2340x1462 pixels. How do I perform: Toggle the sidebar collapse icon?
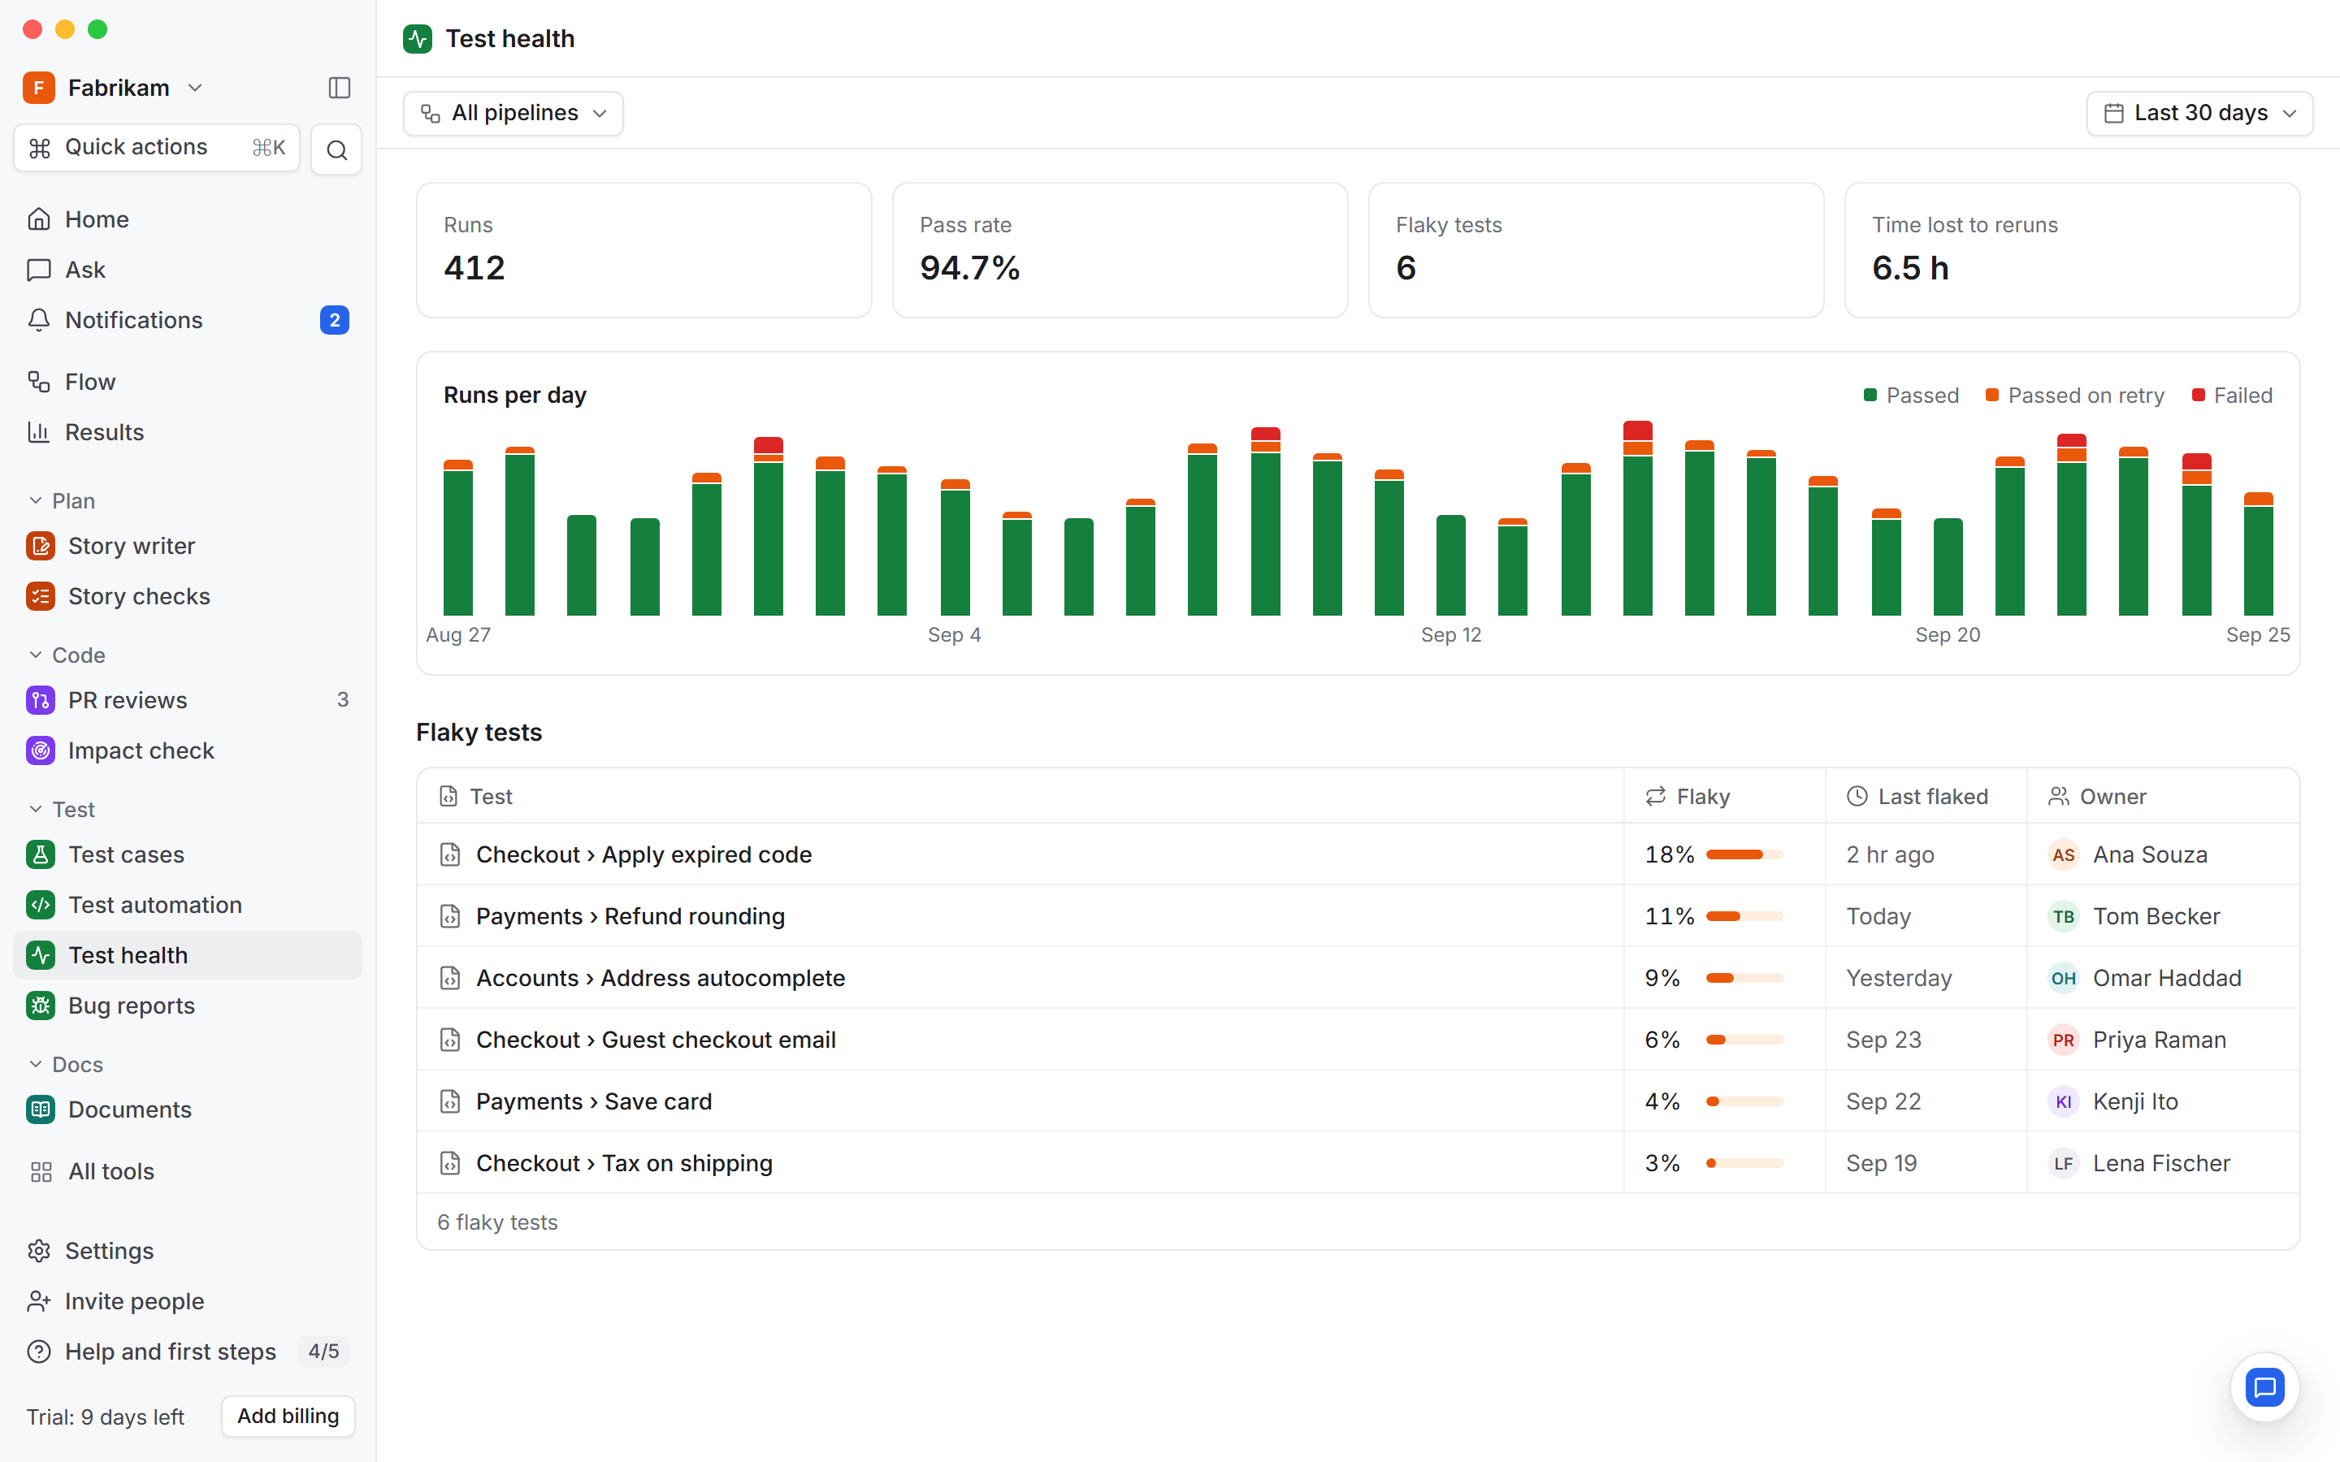coord(340,88)
